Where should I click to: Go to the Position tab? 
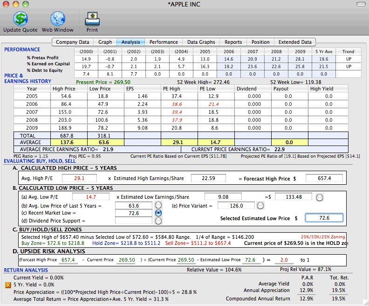tap(260, 42)
